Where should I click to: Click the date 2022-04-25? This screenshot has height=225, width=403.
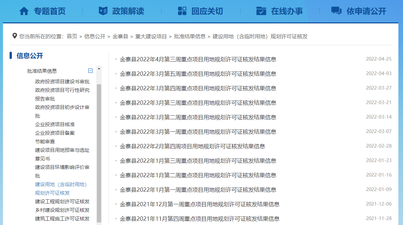(379, 59)
